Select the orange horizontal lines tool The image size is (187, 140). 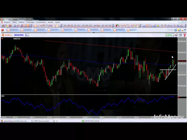click(148, 26)
